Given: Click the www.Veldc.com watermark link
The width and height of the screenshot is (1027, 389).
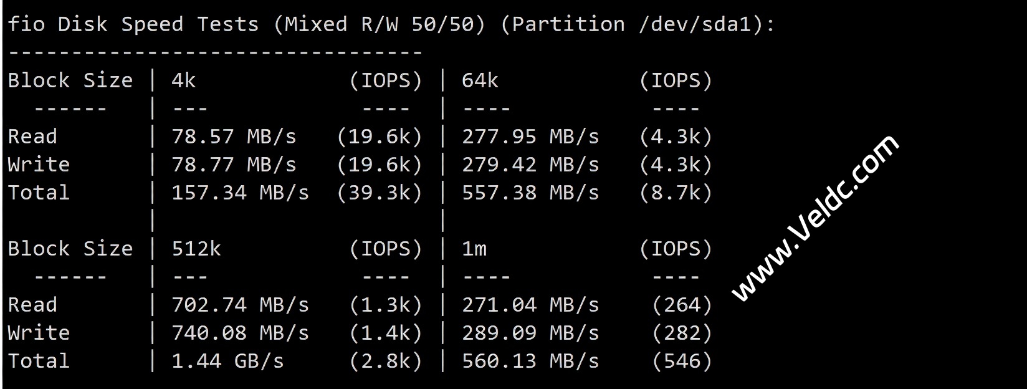Looking at the screenshot, I should pos(815,218).
